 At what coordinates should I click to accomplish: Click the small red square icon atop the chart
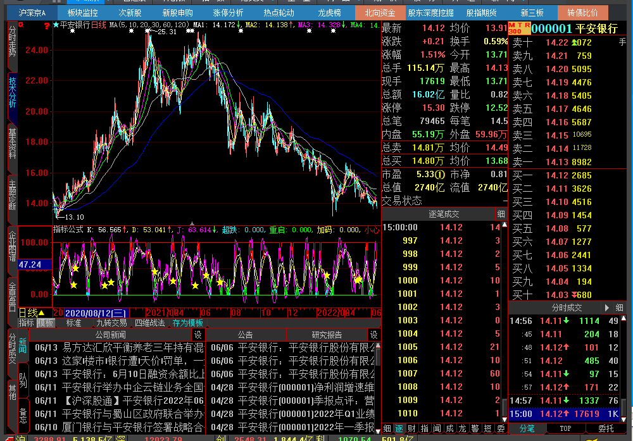pyautogui.click(x=21, y=25)
